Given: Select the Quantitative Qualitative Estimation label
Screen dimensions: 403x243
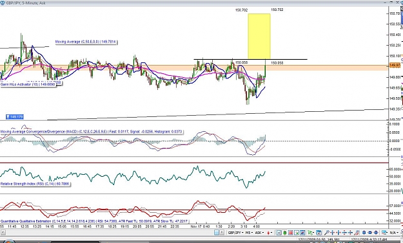Looking at the screenshot, I should (94, 221).
